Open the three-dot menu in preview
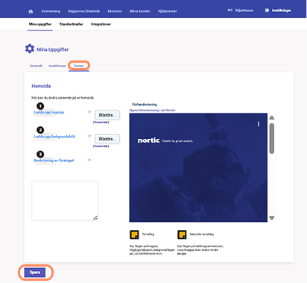Image resolution: width=307 pixels, height=283 pixels. click(x=259, y=124)
